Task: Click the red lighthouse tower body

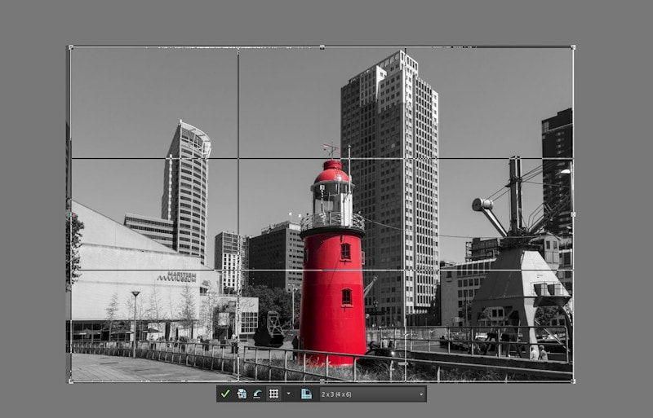Action: click(x=332, y=293)
